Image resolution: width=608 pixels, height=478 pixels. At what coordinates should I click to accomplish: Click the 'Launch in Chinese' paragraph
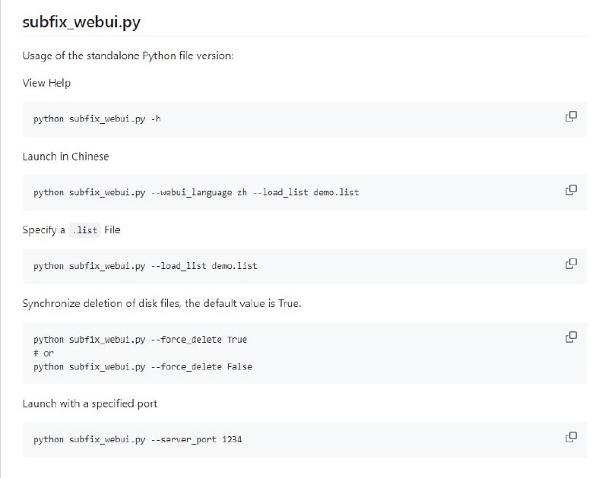[65, 157]
